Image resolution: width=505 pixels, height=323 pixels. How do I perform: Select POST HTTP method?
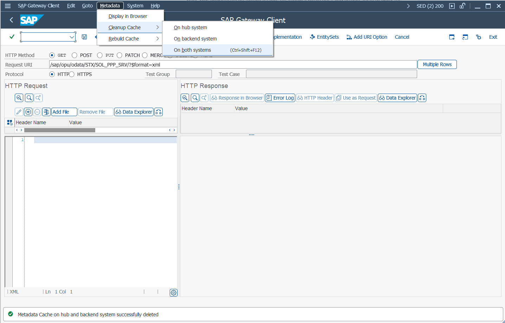[x=74, y=55]
